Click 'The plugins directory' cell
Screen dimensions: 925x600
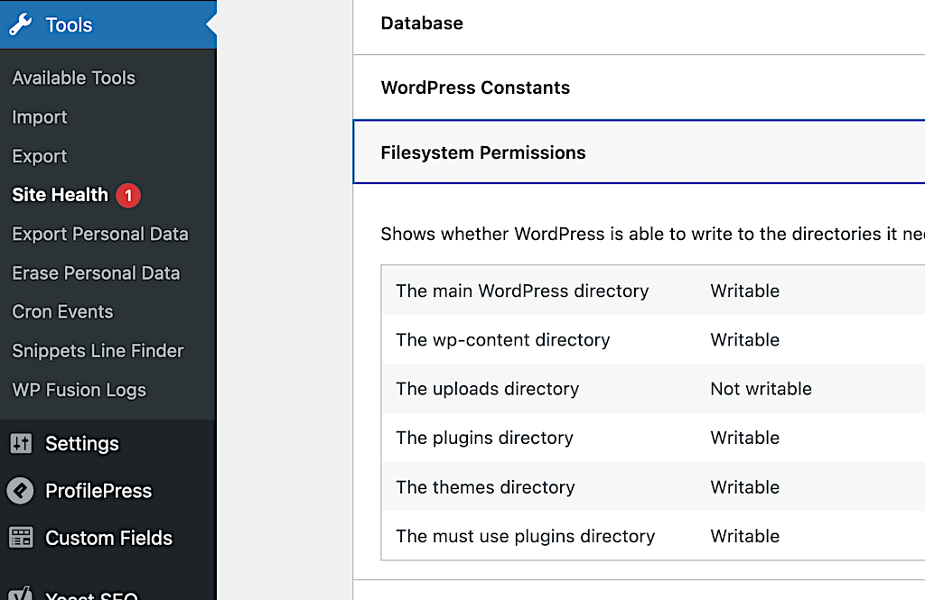coord(484,438)
